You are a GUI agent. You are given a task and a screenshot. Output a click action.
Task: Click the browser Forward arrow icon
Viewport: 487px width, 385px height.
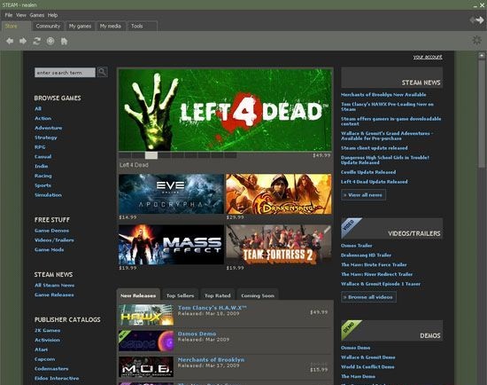click(23, 41)
